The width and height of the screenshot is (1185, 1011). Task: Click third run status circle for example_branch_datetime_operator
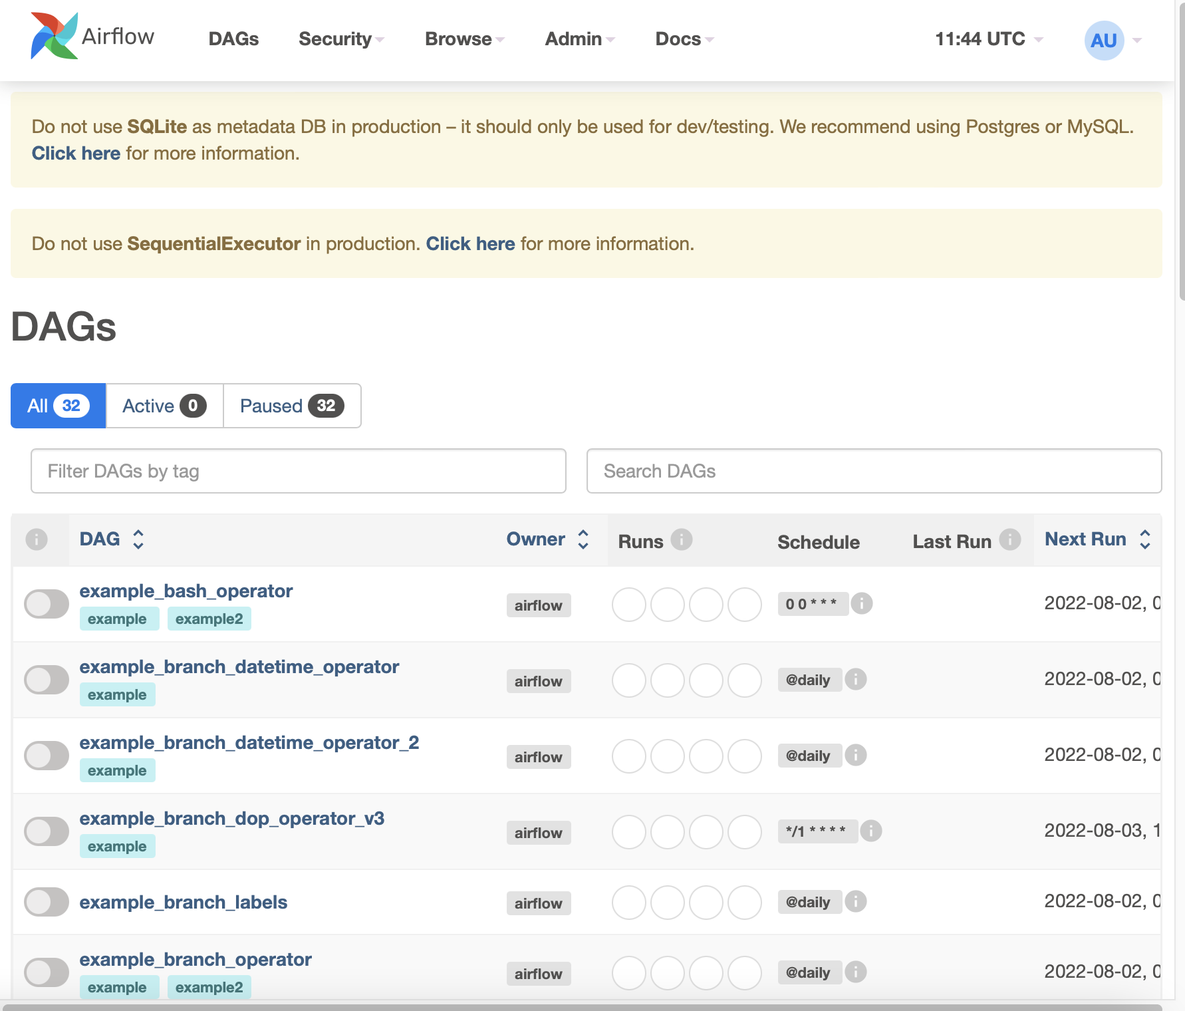[706, 680]
